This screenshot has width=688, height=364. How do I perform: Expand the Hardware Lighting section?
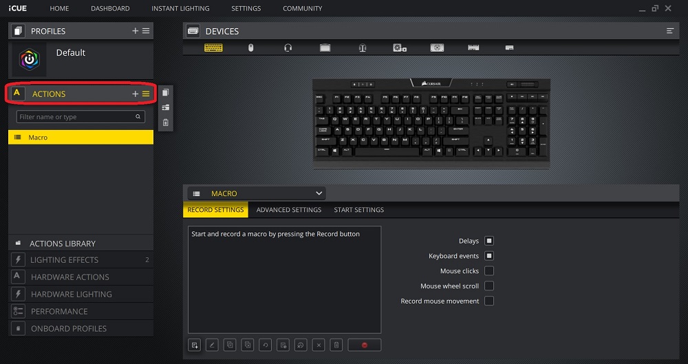(x=80, y=294)
